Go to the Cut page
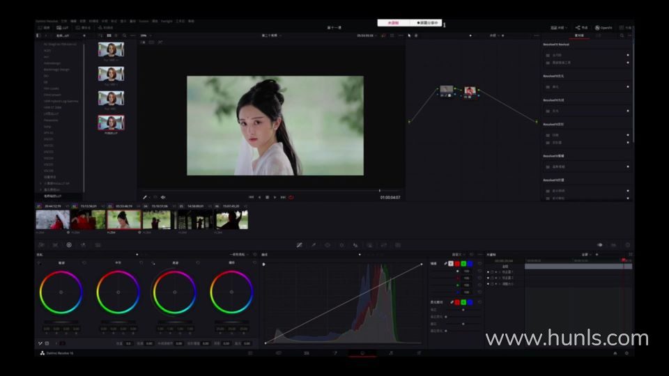This screenshot has width=669, height=376. click(x=279, y=353)
